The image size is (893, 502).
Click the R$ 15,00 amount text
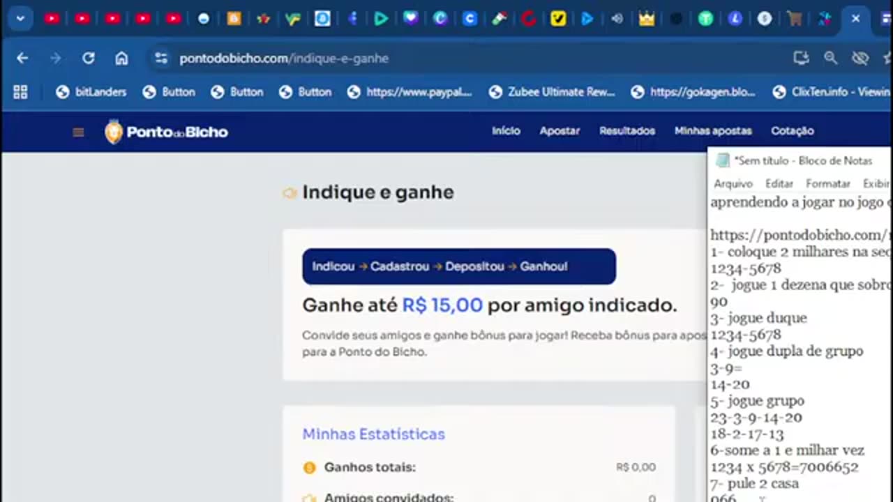tap(442, 305)
